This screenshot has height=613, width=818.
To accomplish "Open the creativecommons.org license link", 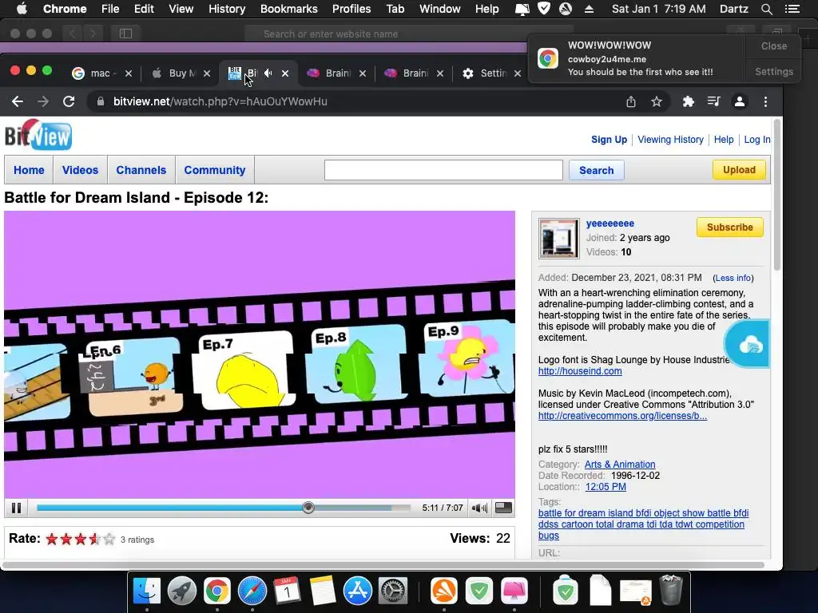I will pyautogui.click(x=622, y=416).
